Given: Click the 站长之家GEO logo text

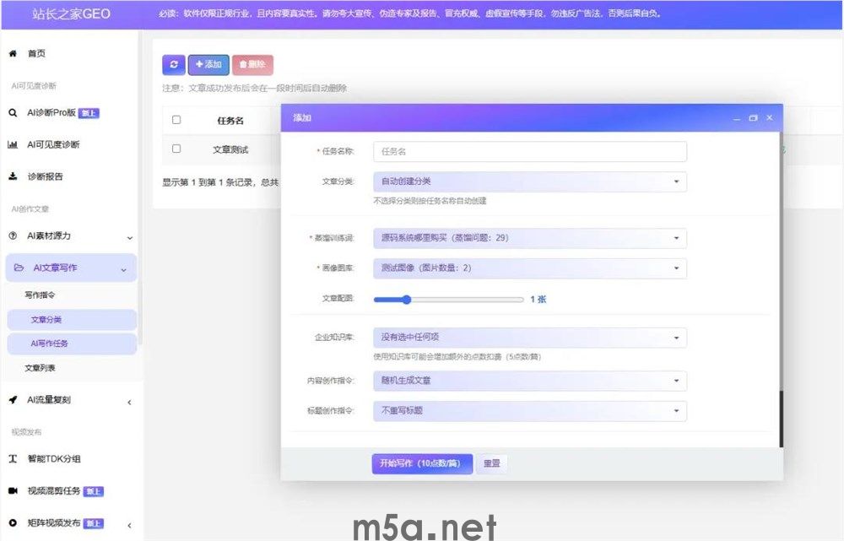Looking at the screenshot, I should (x=72, y=14).
